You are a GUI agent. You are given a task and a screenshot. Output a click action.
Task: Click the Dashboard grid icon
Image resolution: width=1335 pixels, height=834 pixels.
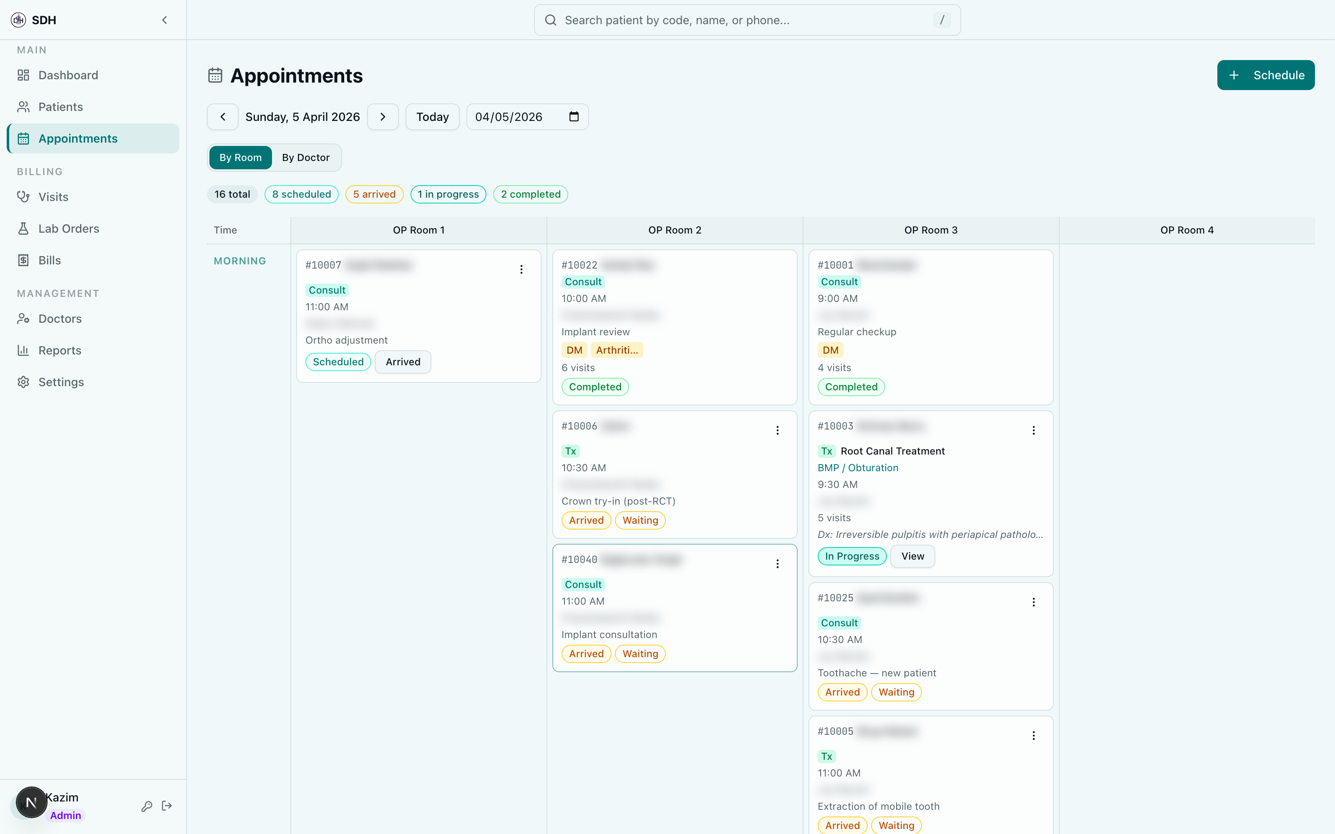23,75
